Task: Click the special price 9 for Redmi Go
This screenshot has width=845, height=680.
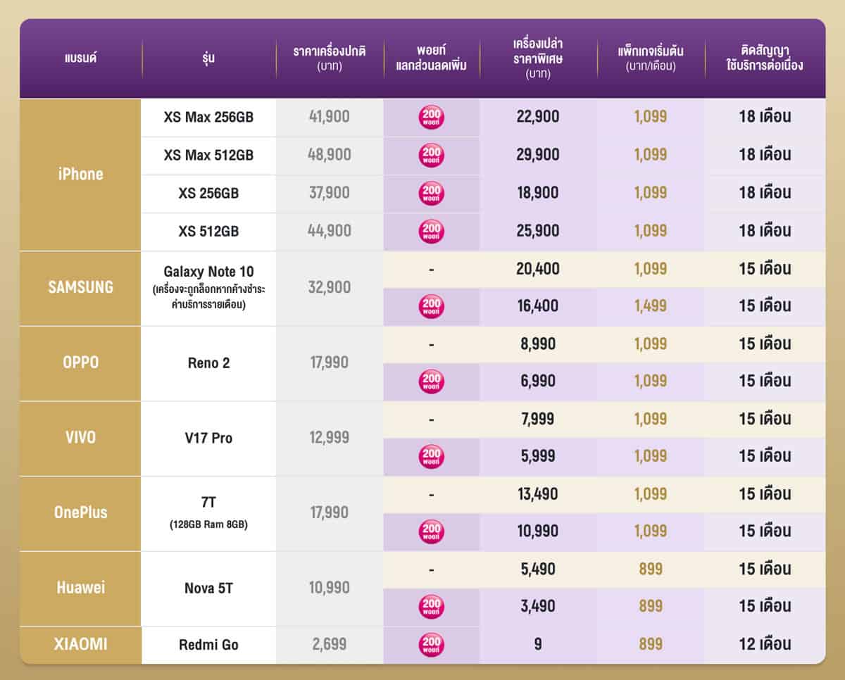Action: pos(538,644)
